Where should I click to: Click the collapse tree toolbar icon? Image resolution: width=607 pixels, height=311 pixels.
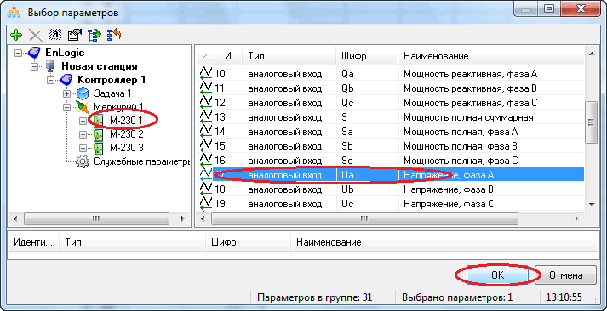[114, 35]
